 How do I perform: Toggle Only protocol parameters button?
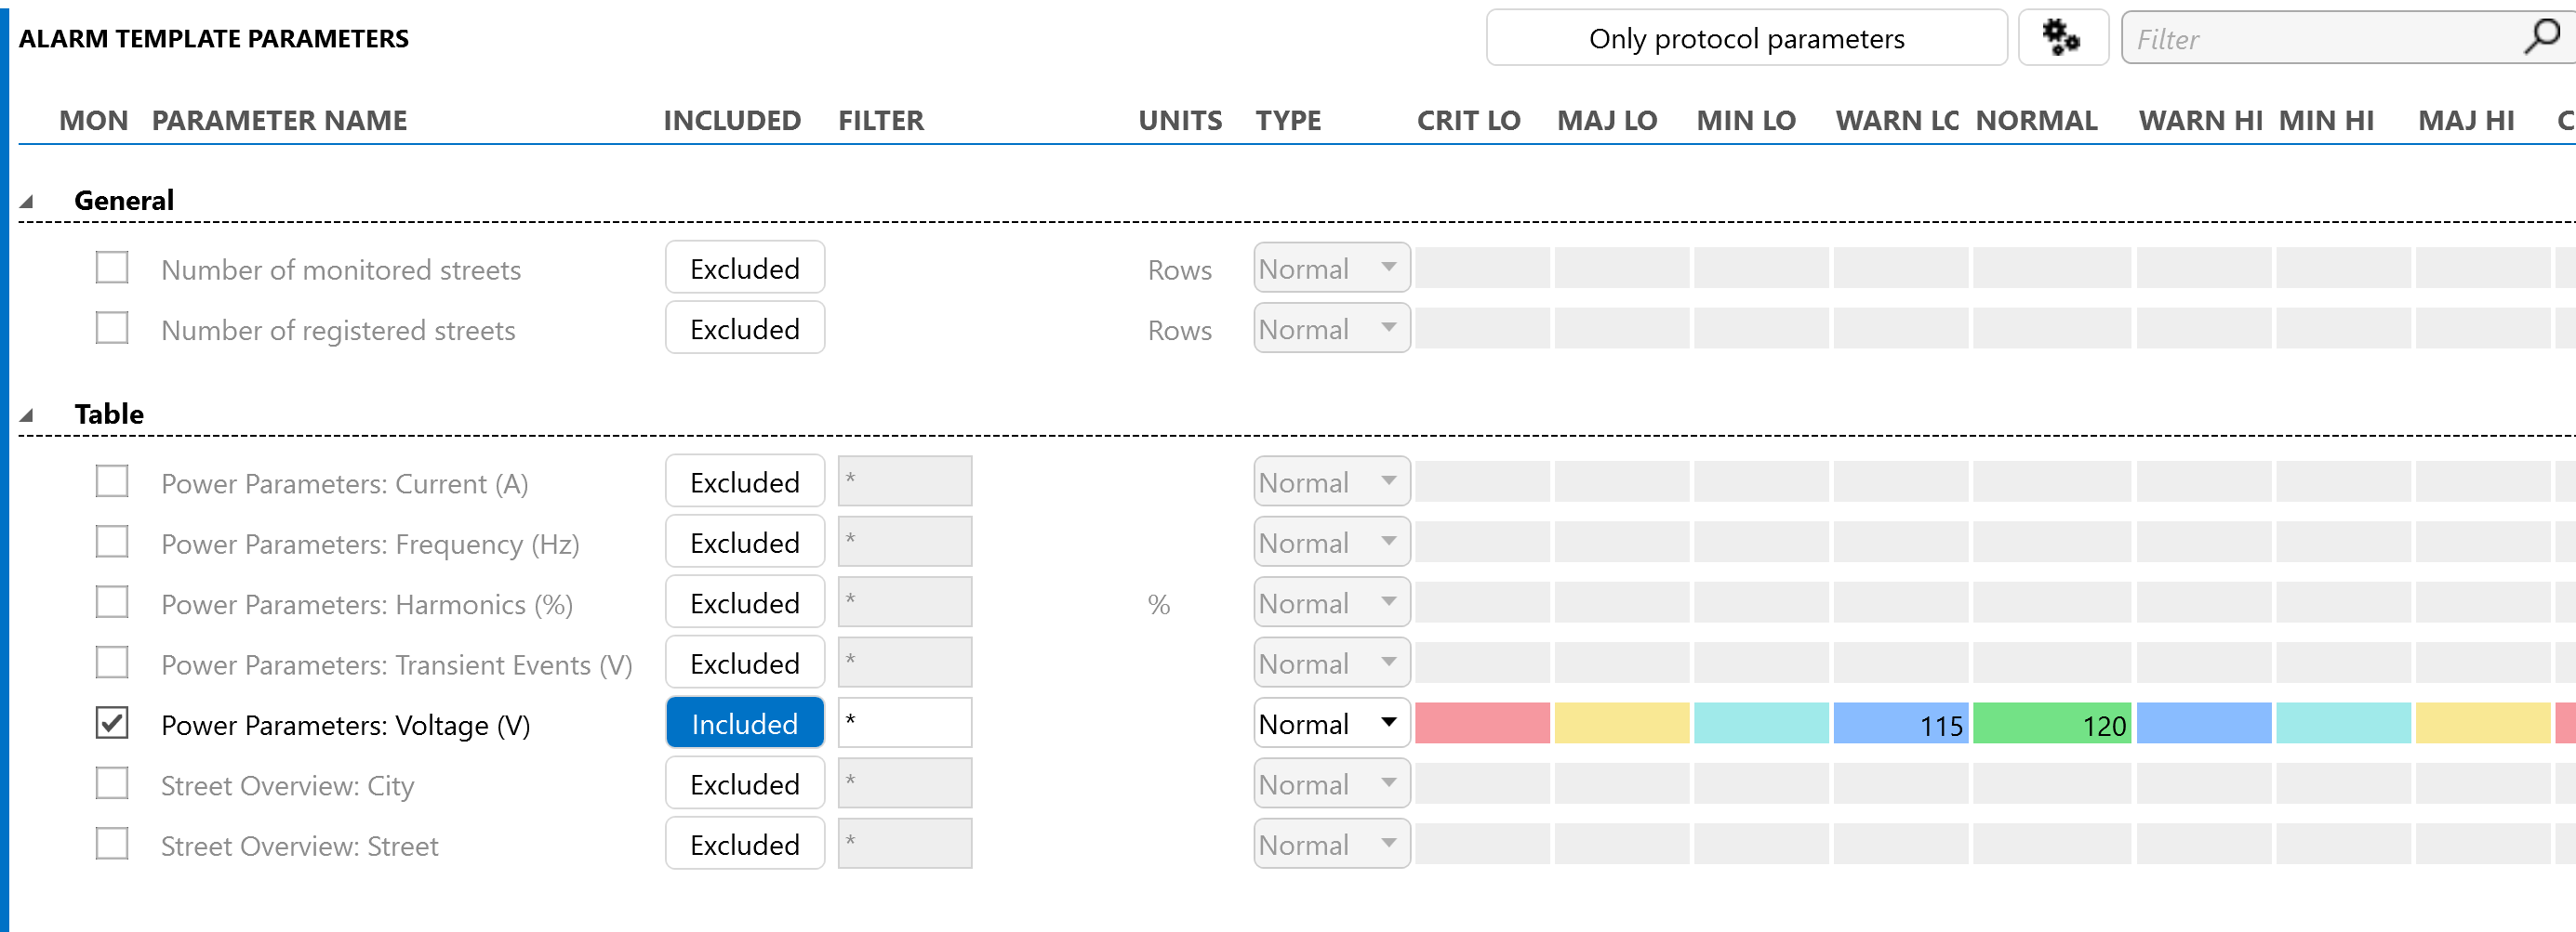(x=1746, y=38)
